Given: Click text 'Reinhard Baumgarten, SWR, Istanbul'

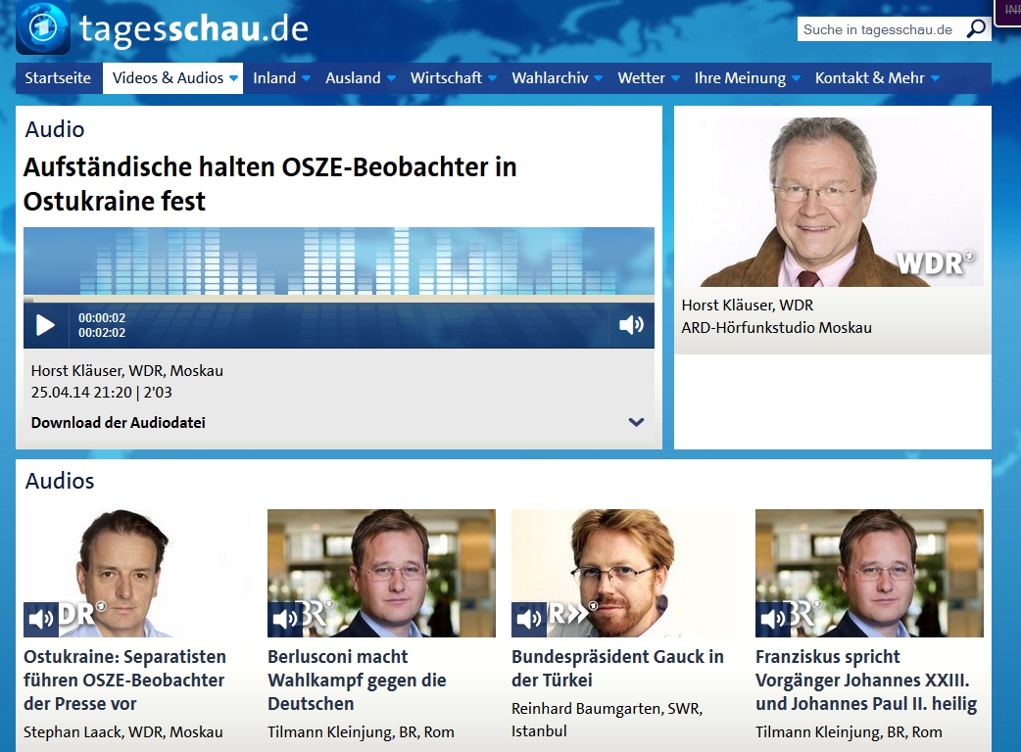Looking at the screenshot, I should point(607,720).
